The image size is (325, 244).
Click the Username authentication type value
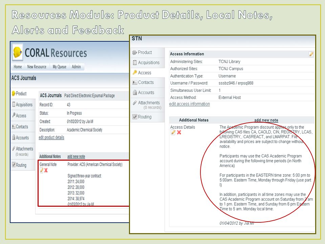[227, 76]
